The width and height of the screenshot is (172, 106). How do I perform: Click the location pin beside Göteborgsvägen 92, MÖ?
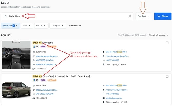pos(103,102)
